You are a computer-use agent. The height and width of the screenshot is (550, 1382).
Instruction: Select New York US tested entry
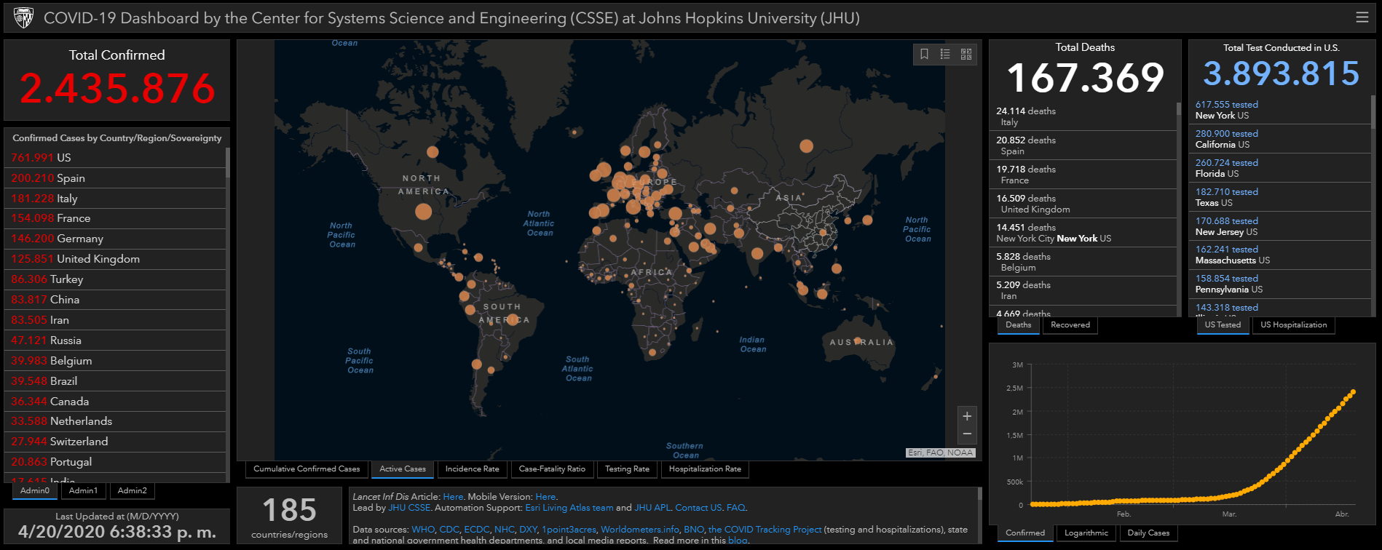1281,110
